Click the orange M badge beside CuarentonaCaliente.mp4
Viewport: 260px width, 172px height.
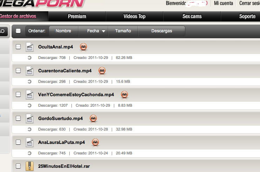point(102,71)
